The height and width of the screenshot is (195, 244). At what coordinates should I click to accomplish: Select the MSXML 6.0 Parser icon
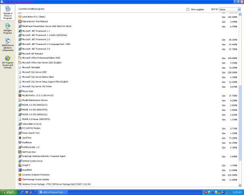(20, 119)
